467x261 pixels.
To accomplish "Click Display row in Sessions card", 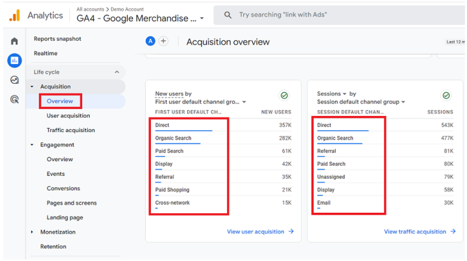I will point(385,190).
